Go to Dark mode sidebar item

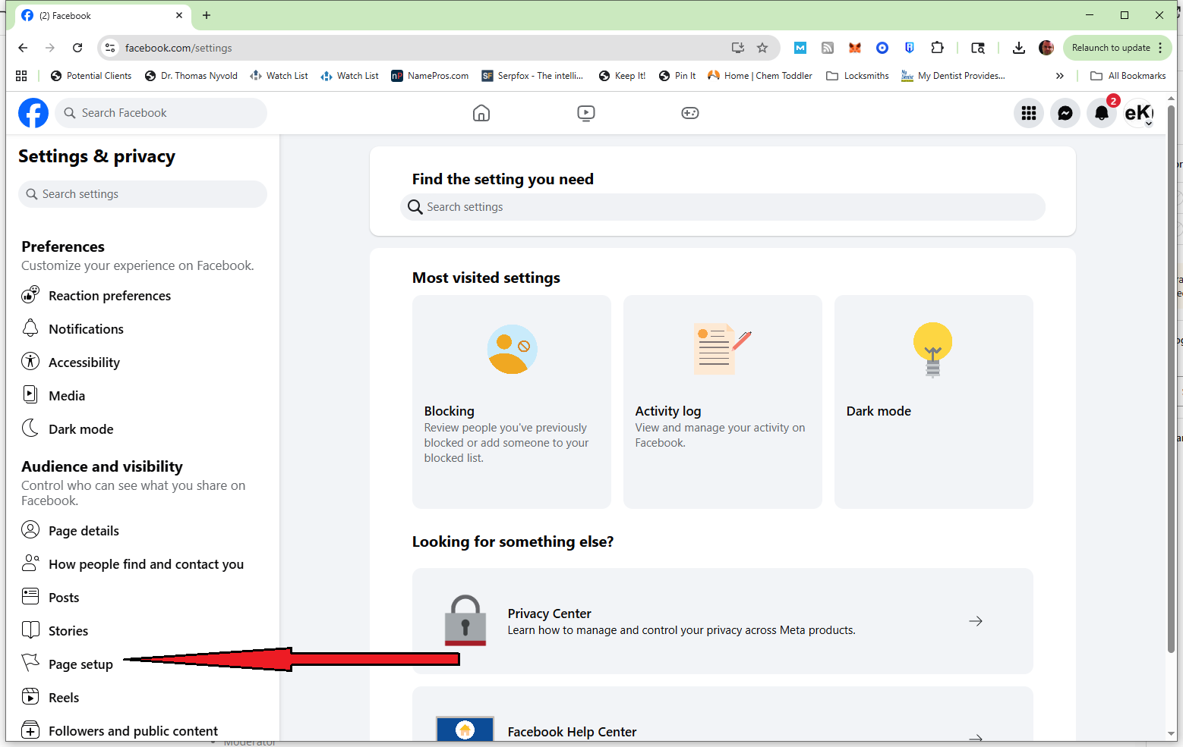point(80,429)
